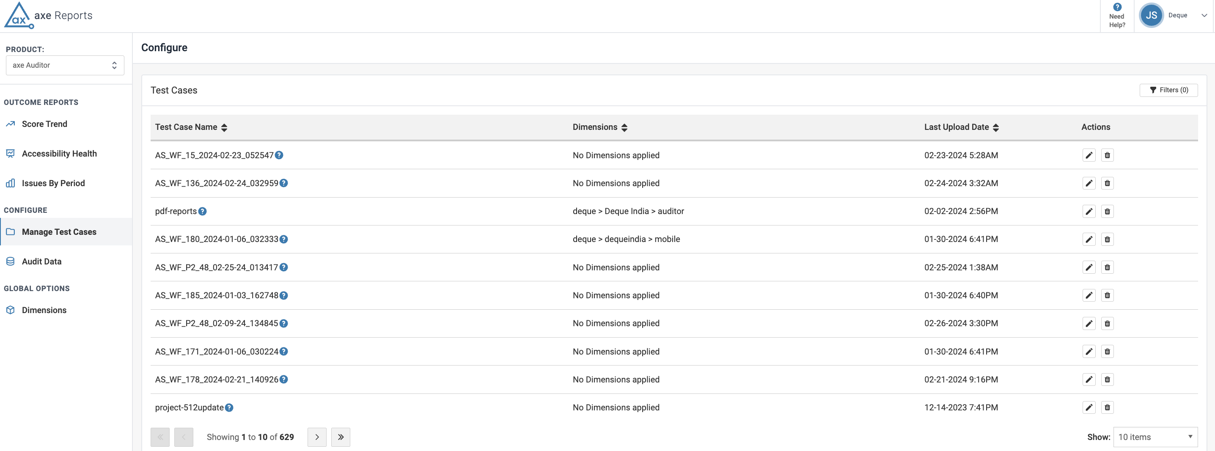Delete the AS_WF_185_2024-01-03_162748 row
This screenshot has height=451, width=1215.
(x=1107, y=295)
